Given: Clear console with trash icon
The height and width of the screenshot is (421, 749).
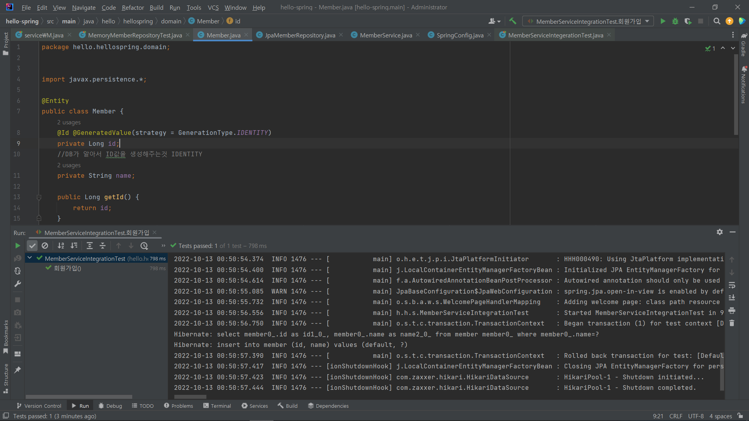Looking at the screenshot, I should [x=732, y=323].
